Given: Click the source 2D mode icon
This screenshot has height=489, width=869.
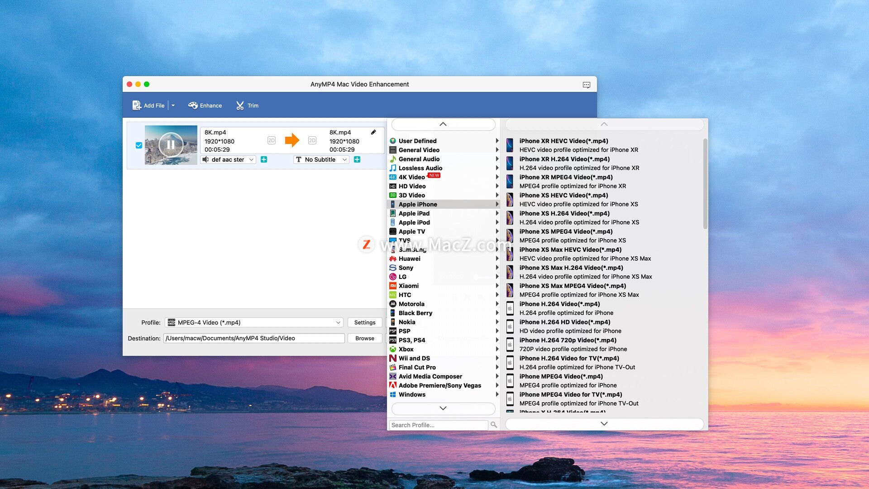Looking at the screenshot, I should (x=272, y=140).
